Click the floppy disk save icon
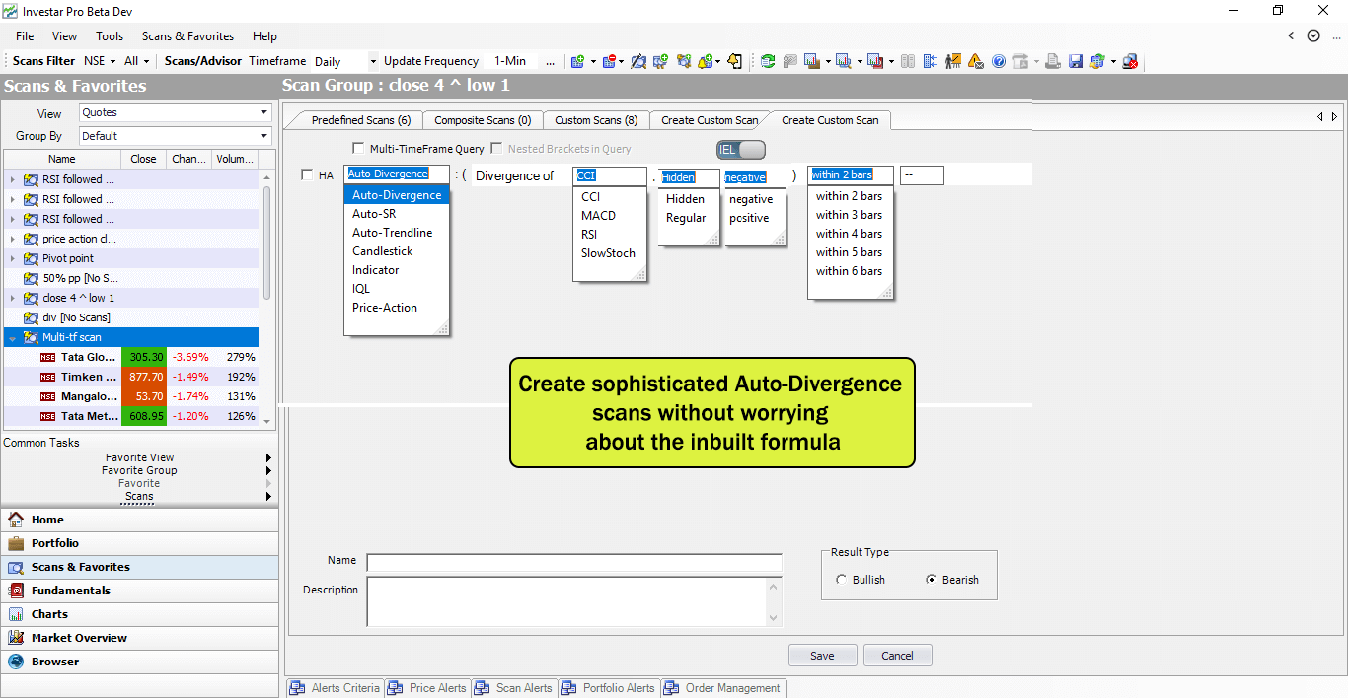1348x698 pixels. click(x=1076, y=61)
